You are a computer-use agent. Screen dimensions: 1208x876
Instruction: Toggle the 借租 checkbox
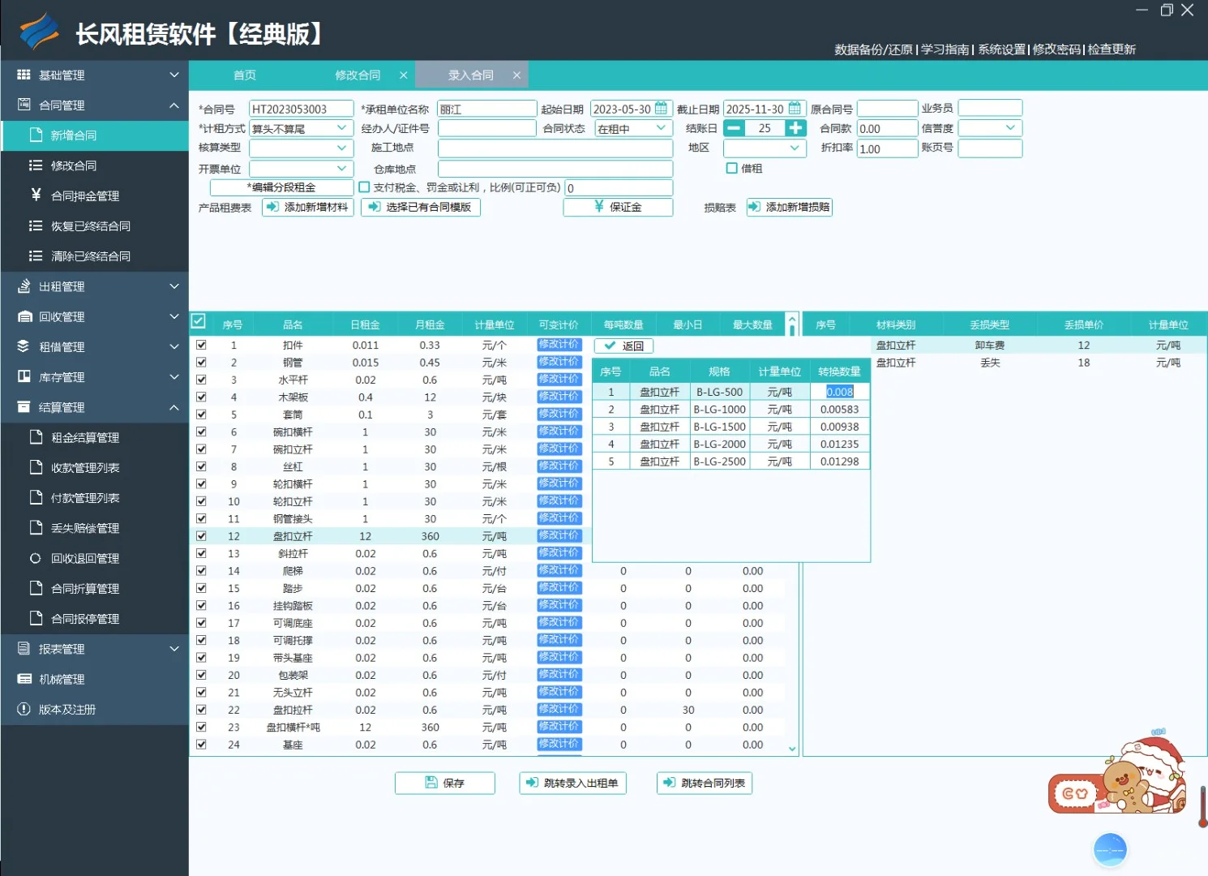coord(731,168)
